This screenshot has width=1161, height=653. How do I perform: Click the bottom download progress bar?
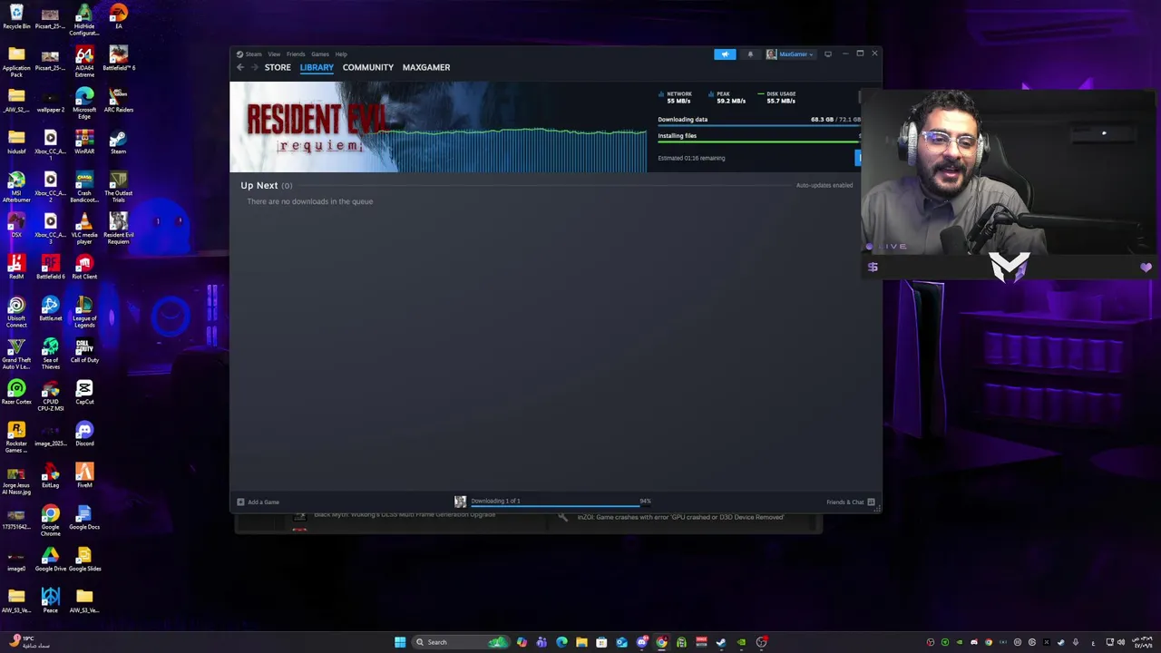tap(555, 506)
